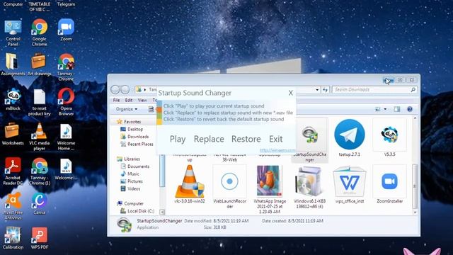Viewport: 453px width, 255px height.
Task: Select Music under Libraries
Action: pos(130,174)
